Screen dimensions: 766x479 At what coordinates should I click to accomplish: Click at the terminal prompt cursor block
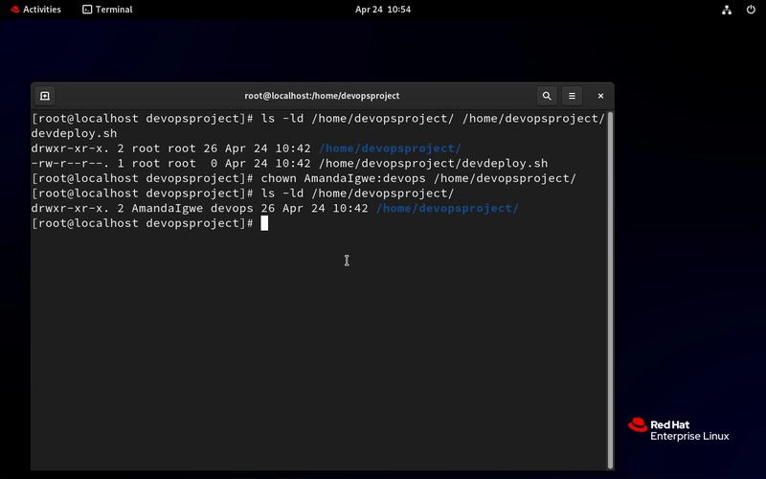click(264, 223)
